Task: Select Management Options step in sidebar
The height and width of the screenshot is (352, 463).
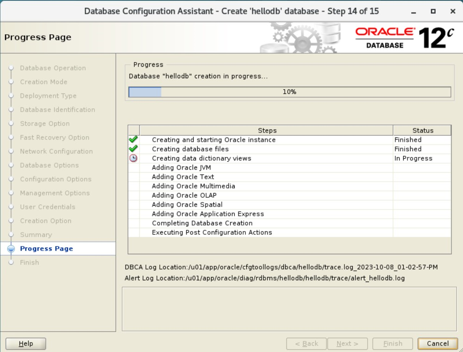Action: click(55, 193)
